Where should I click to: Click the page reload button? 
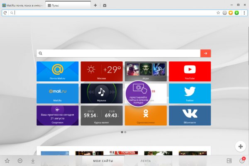[5, 13]
